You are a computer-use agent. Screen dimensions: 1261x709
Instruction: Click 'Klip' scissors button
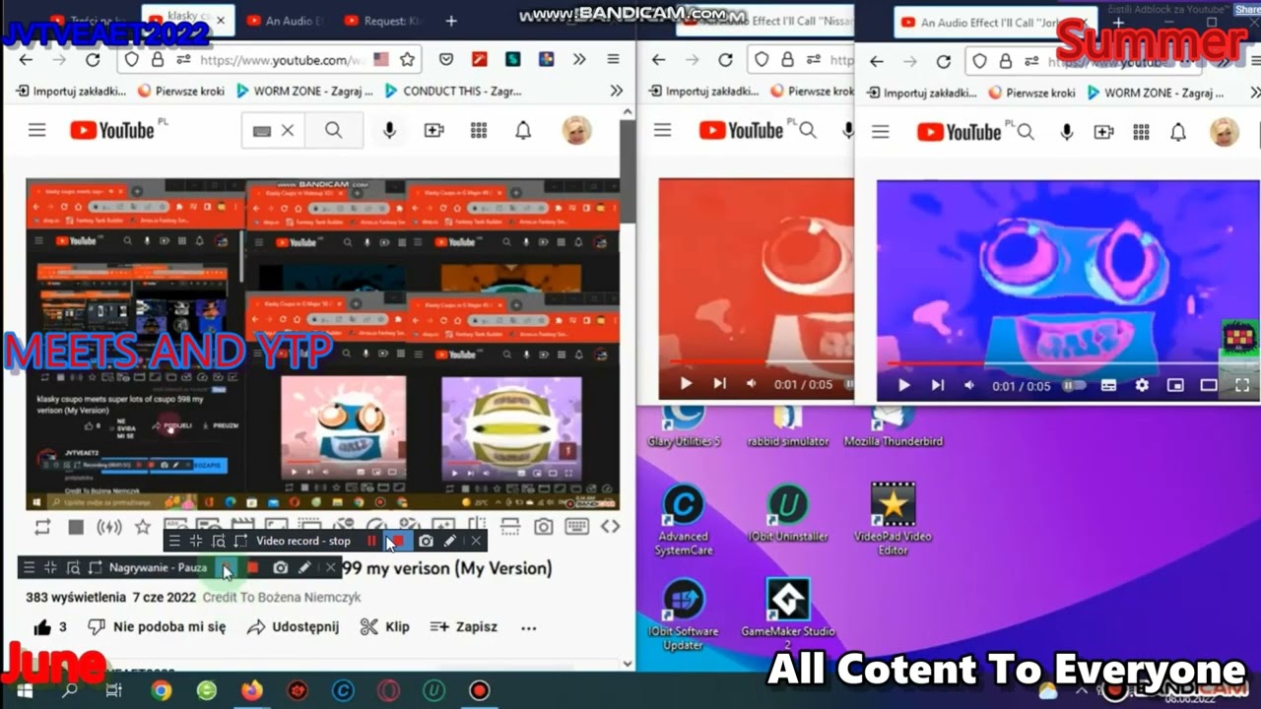[x=384, y=626]
